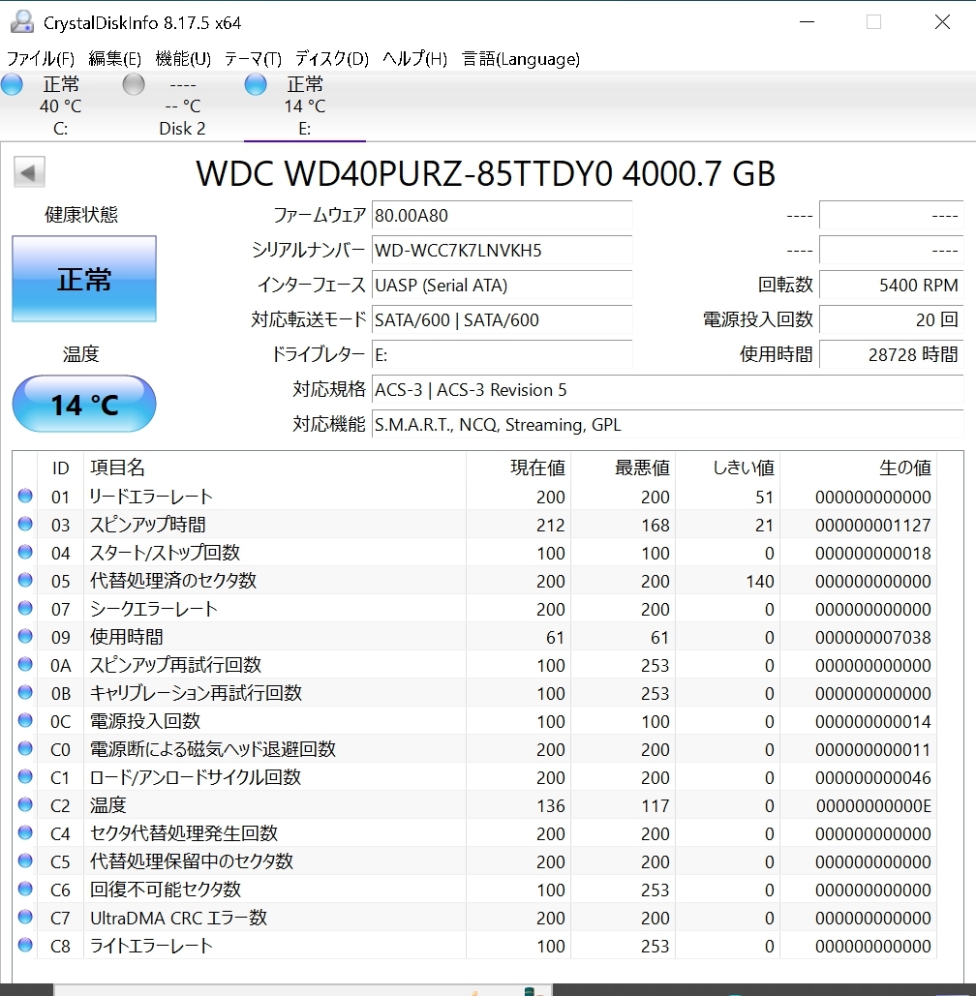Click status dot for ロード/アンロードサイクル回数 row
The width and height of the screenshot is (976, 996).
click(25, 776)
